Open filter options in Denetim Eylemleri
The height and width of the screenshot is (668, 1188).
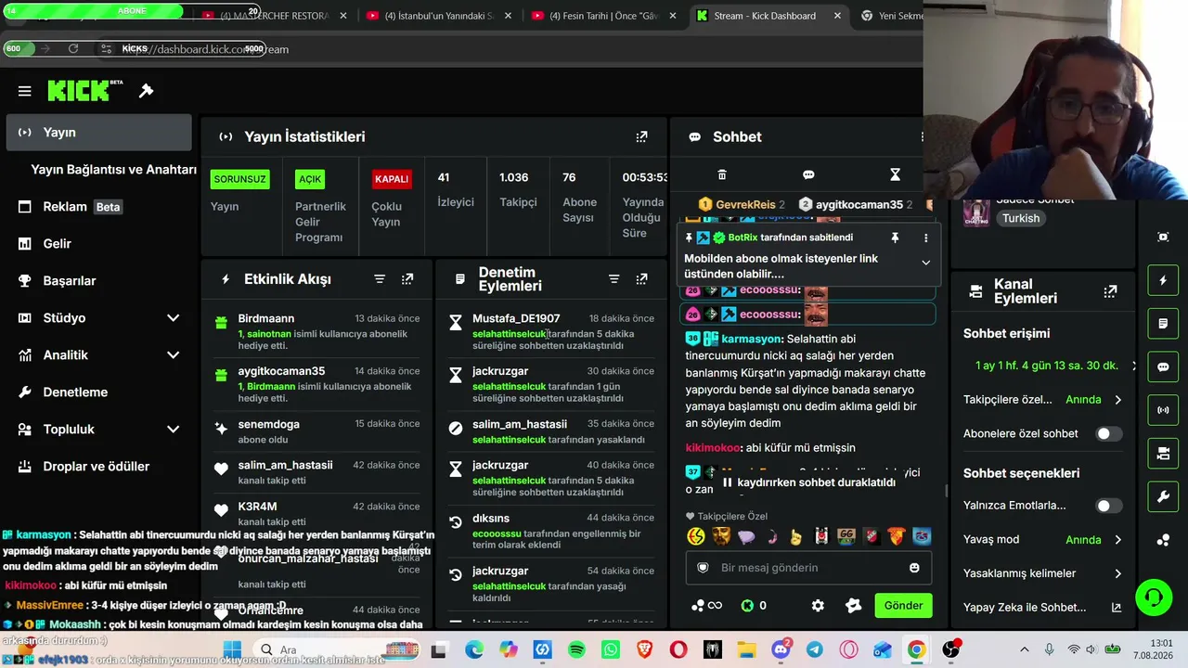pyautogui.click(x=613, y=279)
